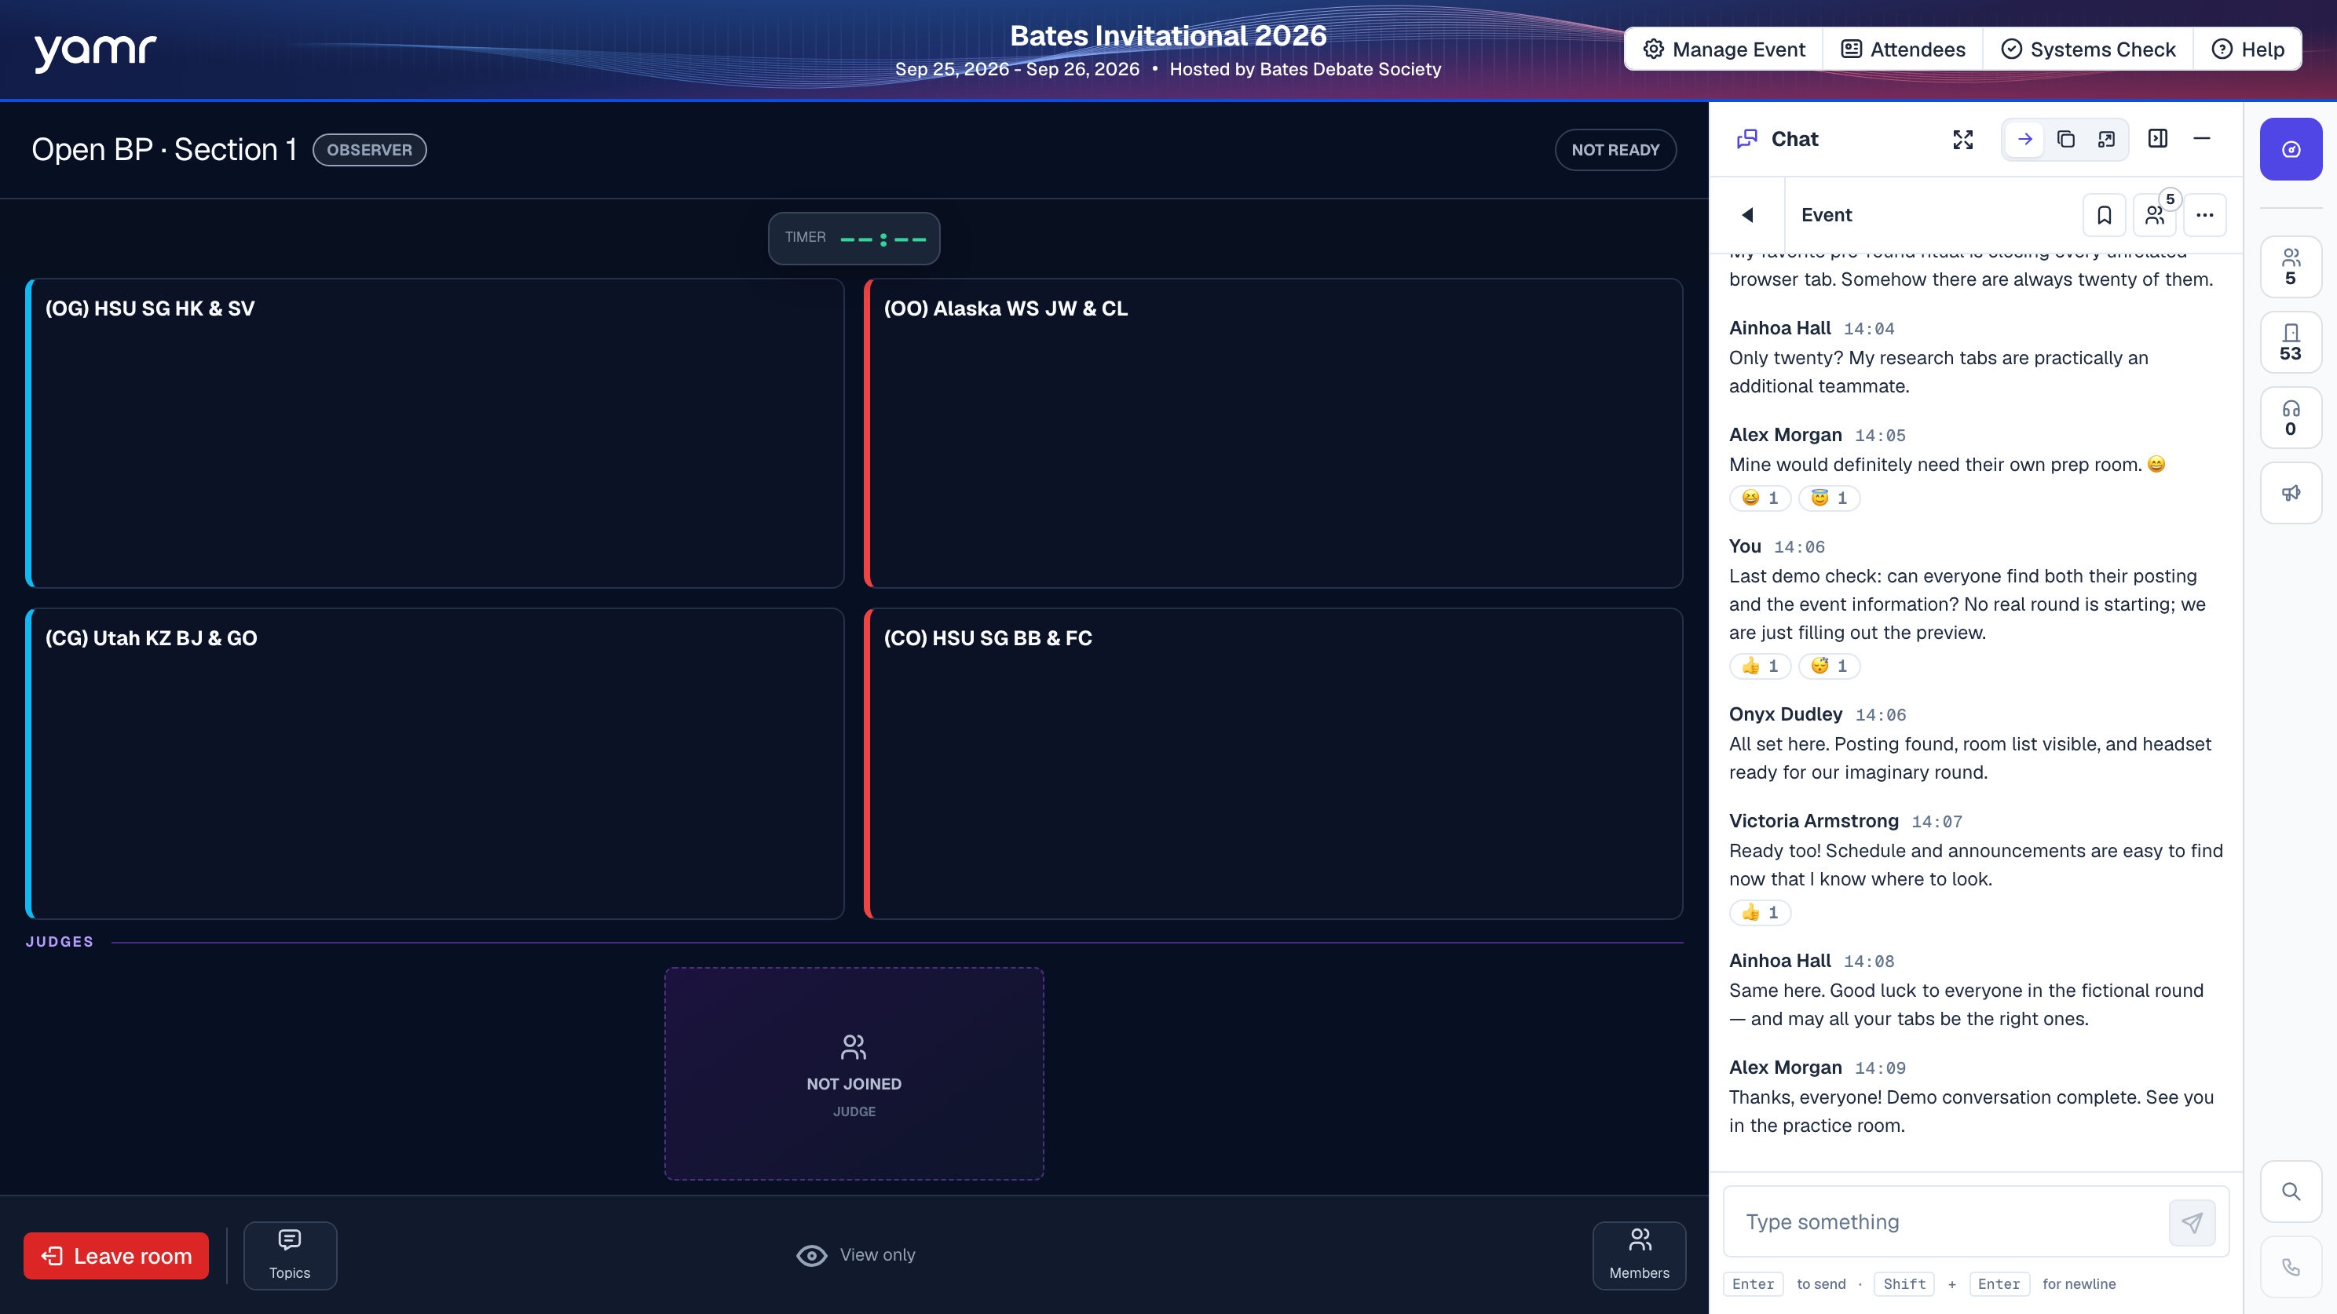The height and width of the screenshot is (1314, 2337).
Task: Minimize the chat panel
Action: [x=2201, y=139]
